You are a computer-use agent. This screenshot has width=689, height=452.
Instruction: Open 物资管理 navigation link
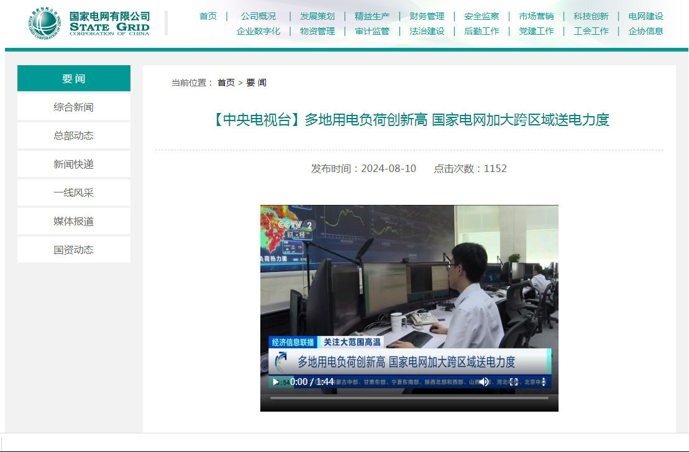click(317, 31)
